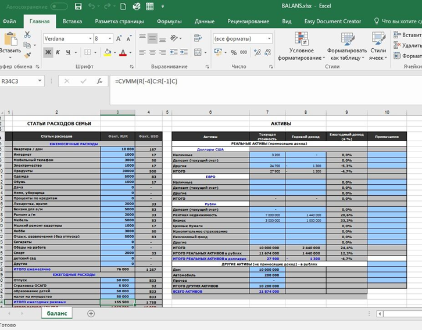422x330 pixels.
Task: Apply thousands separator 000 format
Action: point(244,52)
